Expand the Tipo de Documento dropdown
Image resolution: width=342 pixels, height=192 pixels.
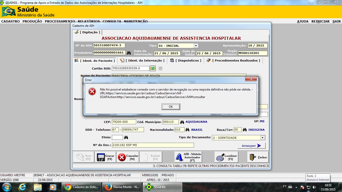[x=262, y=138]
